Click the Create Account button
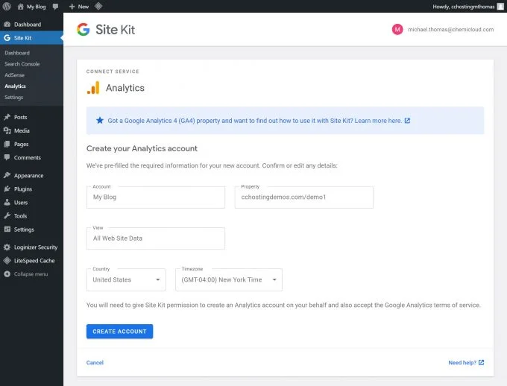 coord(119,332)
